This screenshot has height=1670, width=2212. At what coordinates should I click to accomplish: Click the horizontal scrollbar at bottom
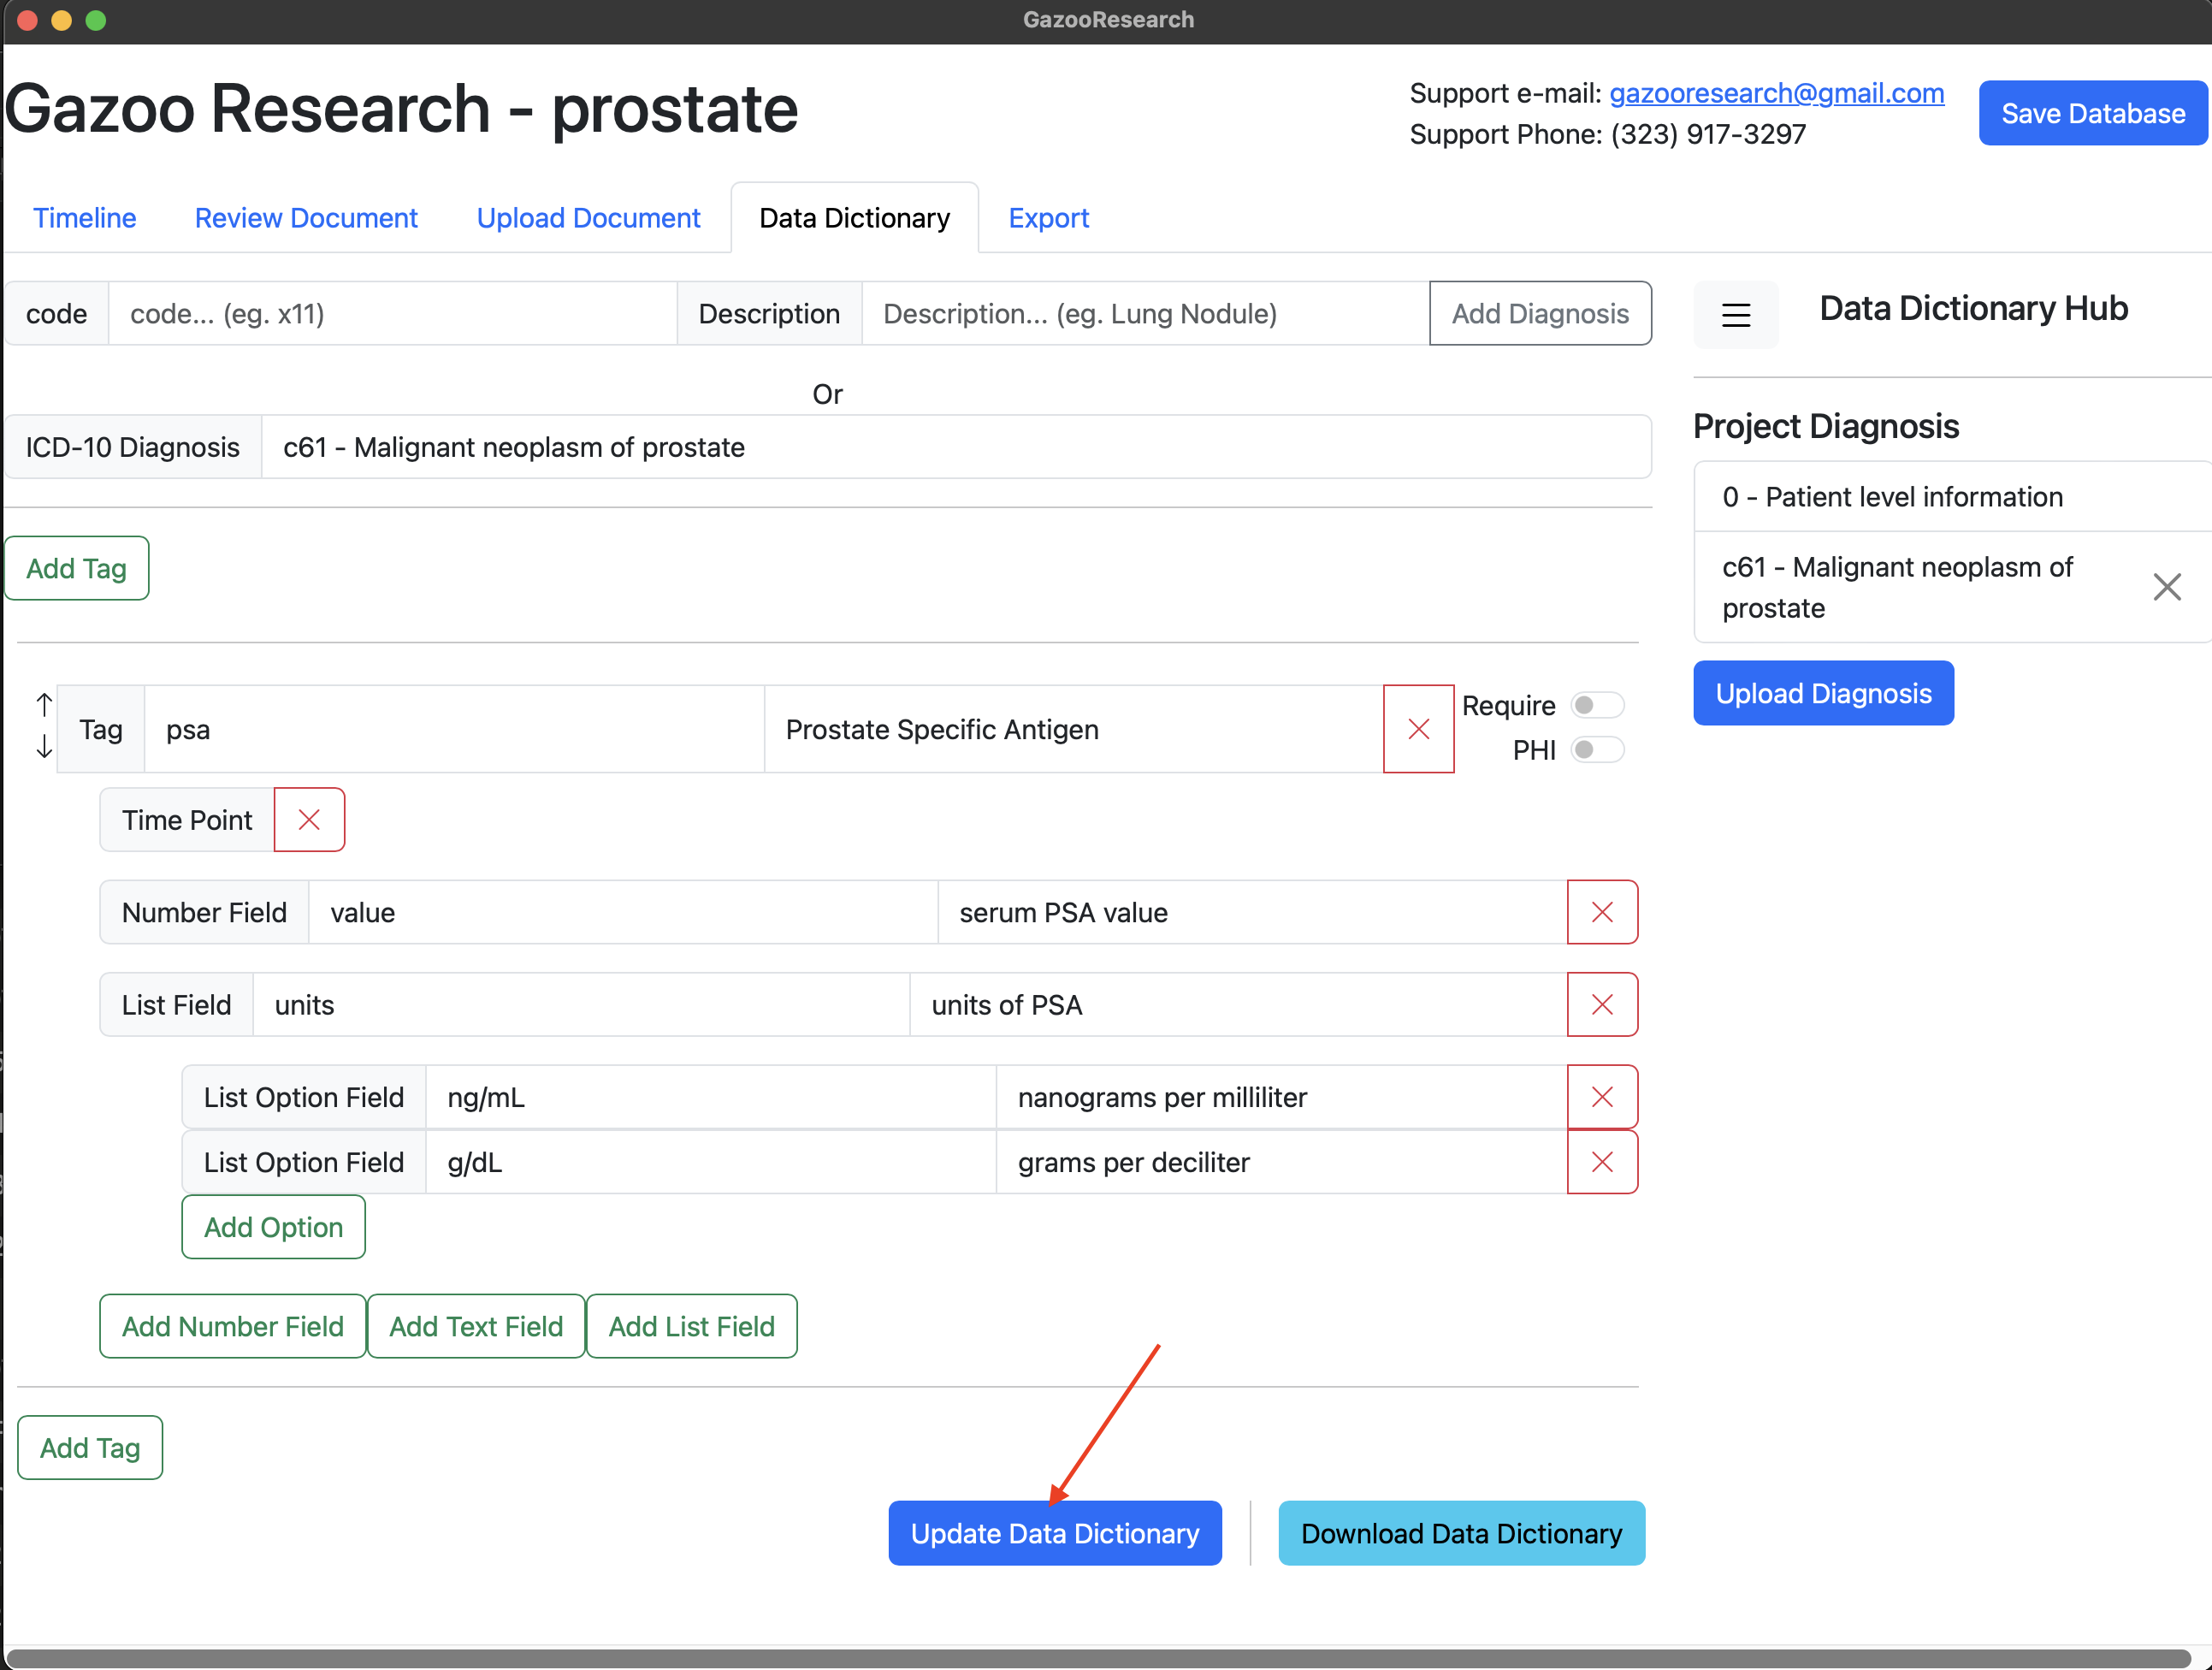pyautogui.click(x=1098, y=1658)
